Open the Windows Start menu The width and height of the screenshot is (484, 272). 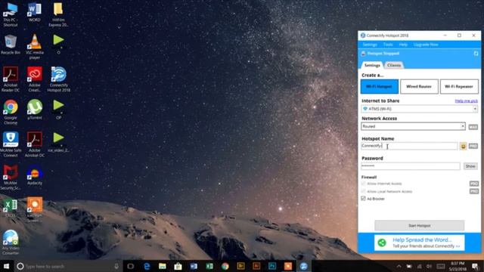coord(6,266)
